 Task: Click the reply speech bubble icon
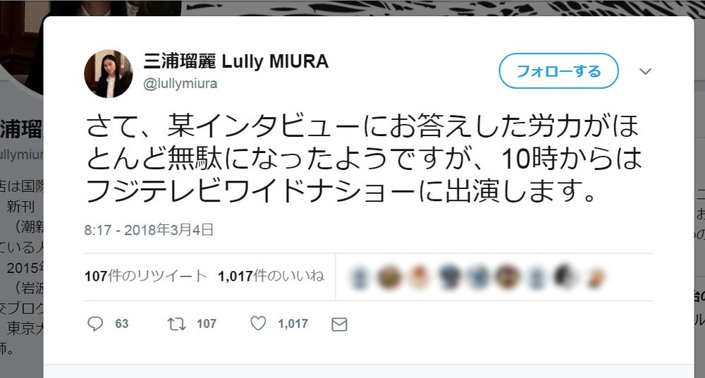click(95, 324)
